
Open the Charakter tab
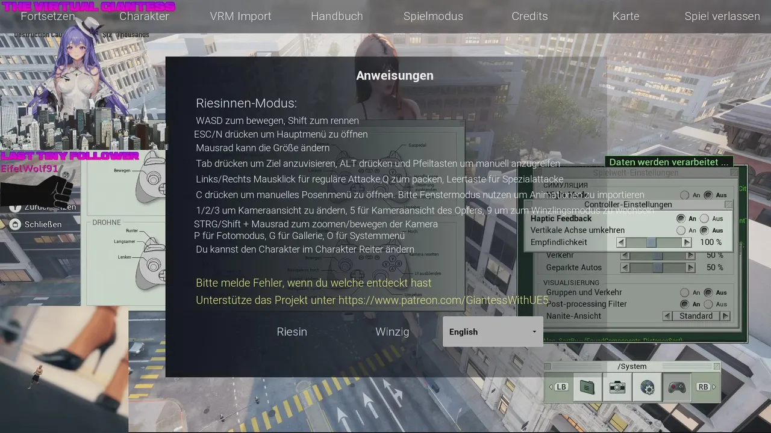click(x=144, y=16)
